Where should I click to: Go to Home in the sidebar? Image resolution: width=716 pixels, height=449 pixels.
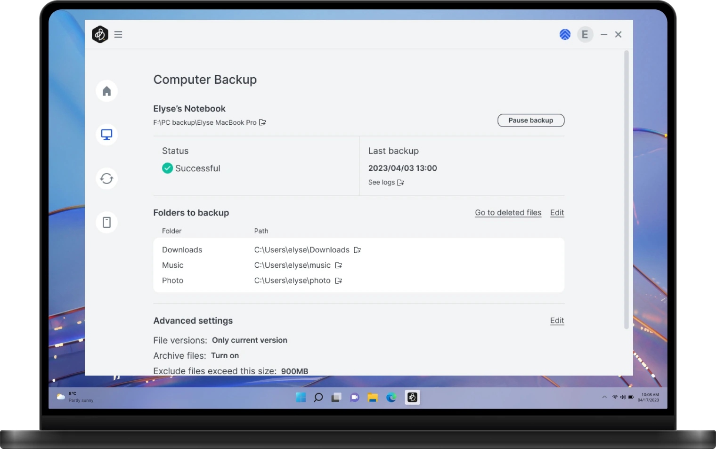(107, 91)
